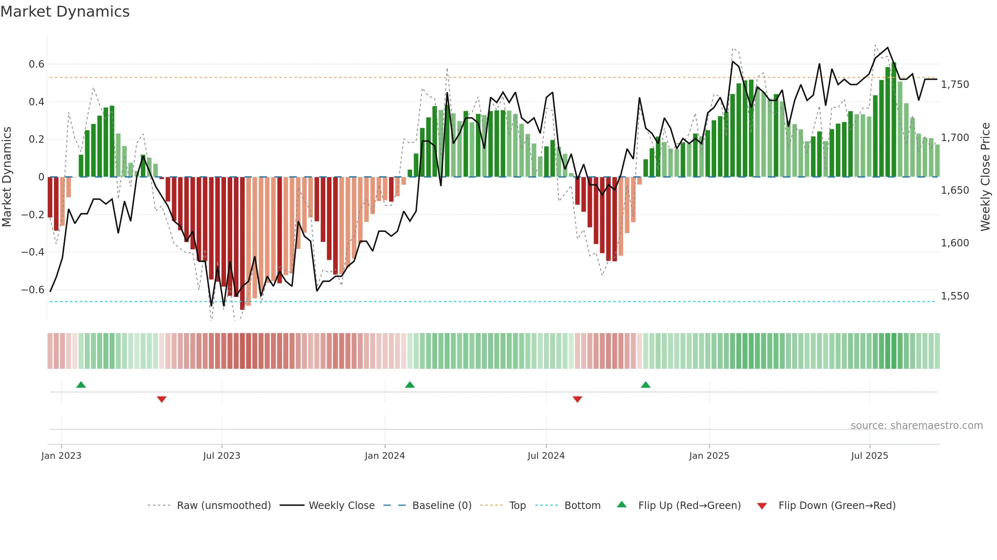997x560 pixels.
Task: Toggle the Weekly Close legend entry
Action: tap(327, 505)
